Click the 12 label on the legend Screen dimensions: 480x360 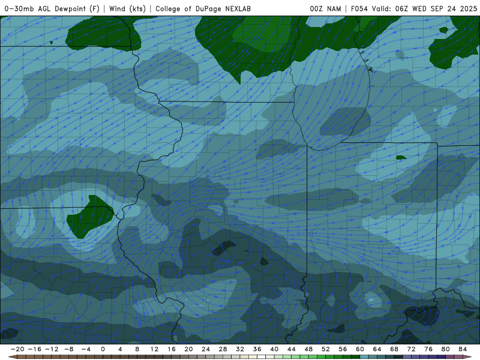point(154,349)
